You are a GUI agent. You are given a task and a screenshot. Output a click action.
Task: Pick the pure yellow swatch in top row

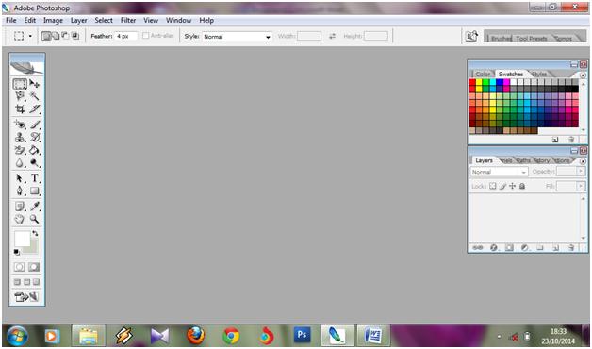[479, 82]
